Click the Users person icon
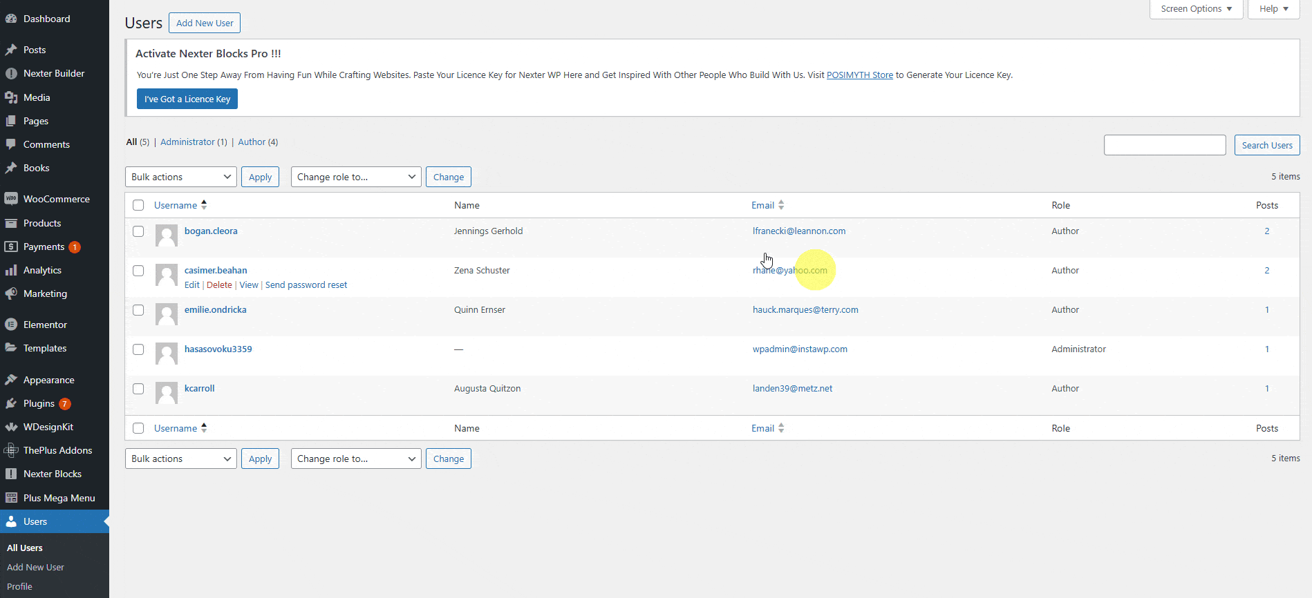Viewport: 1312px width, 598px height. [11, 521]
